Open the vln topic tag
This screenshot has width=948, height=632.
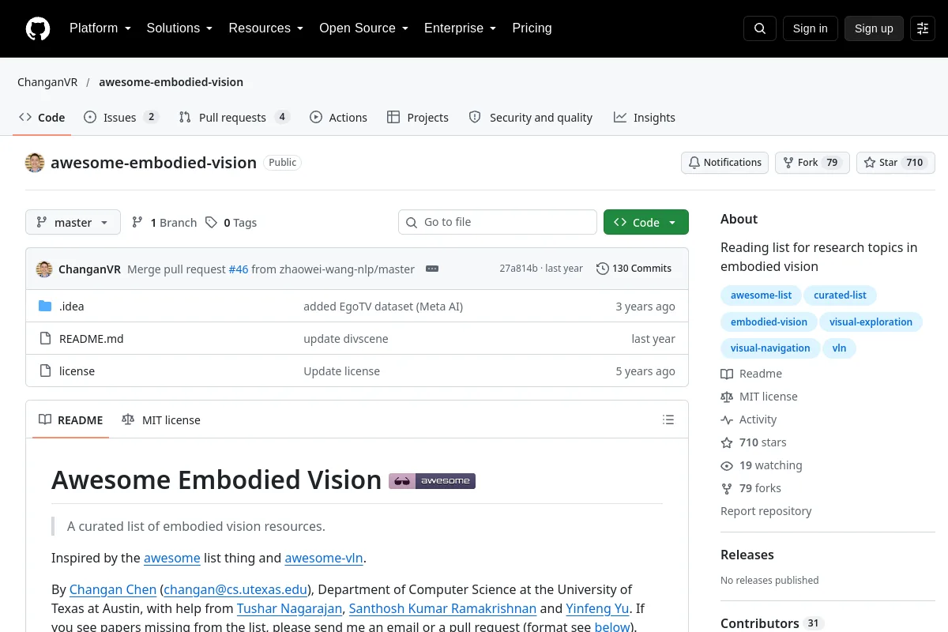[839, 348]
